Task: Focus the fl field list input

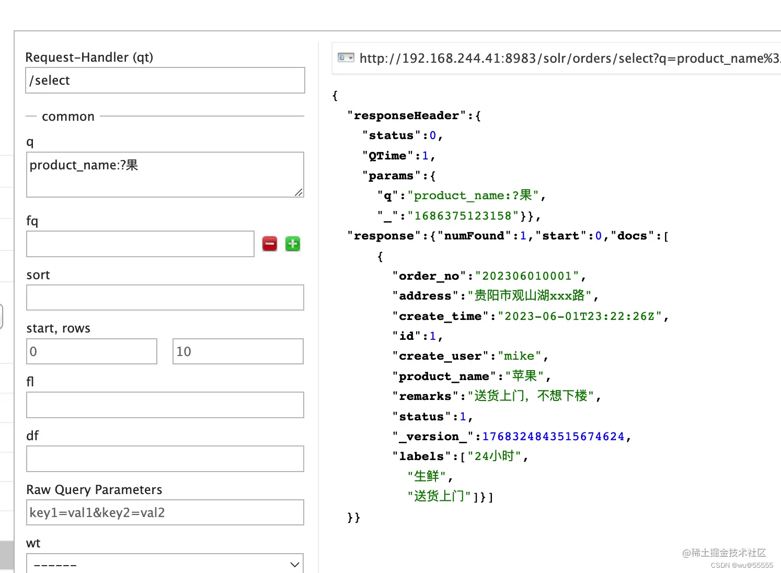Action: click(x=165, y=405)
